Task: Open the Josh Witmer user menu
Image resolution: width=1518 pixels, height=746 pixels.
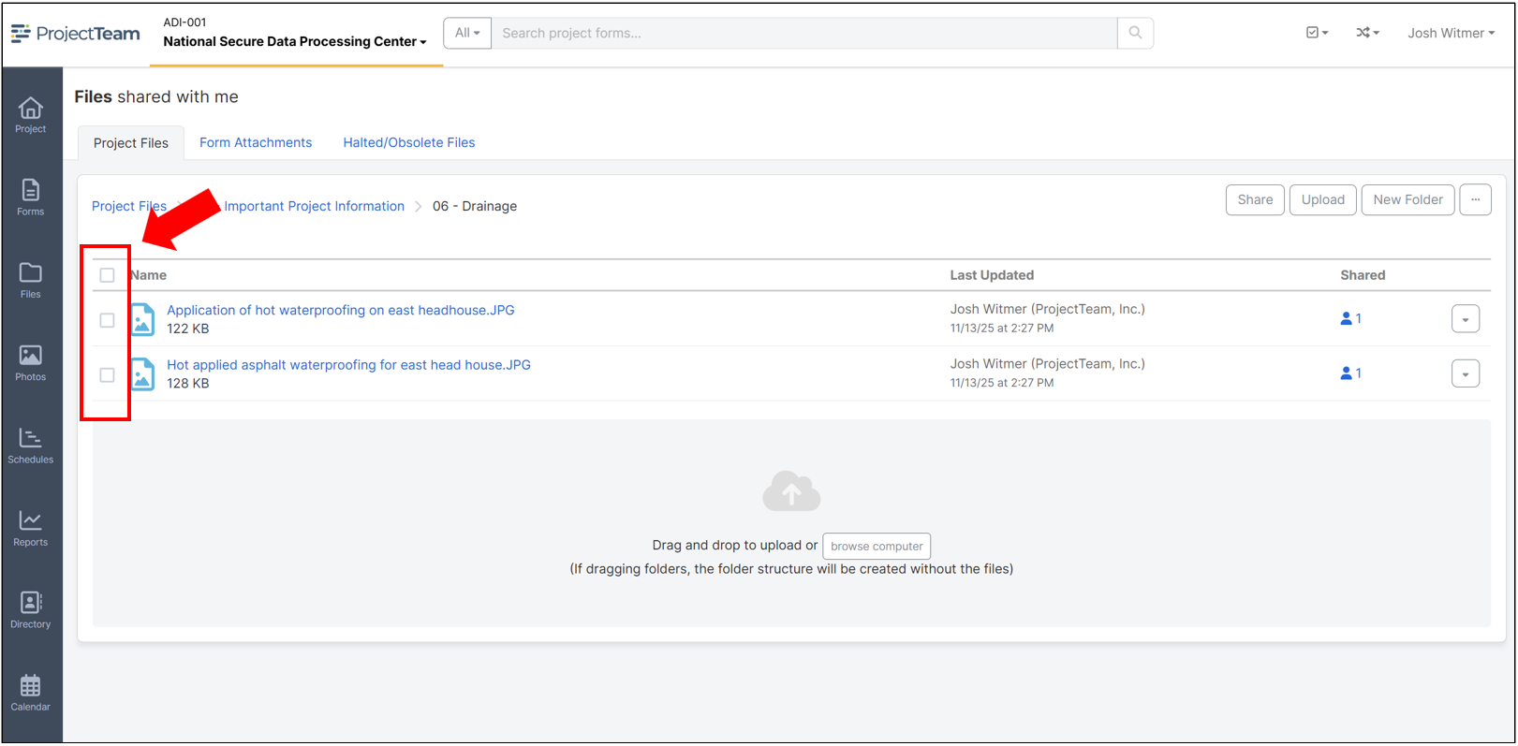Action: pos(1451,33)
